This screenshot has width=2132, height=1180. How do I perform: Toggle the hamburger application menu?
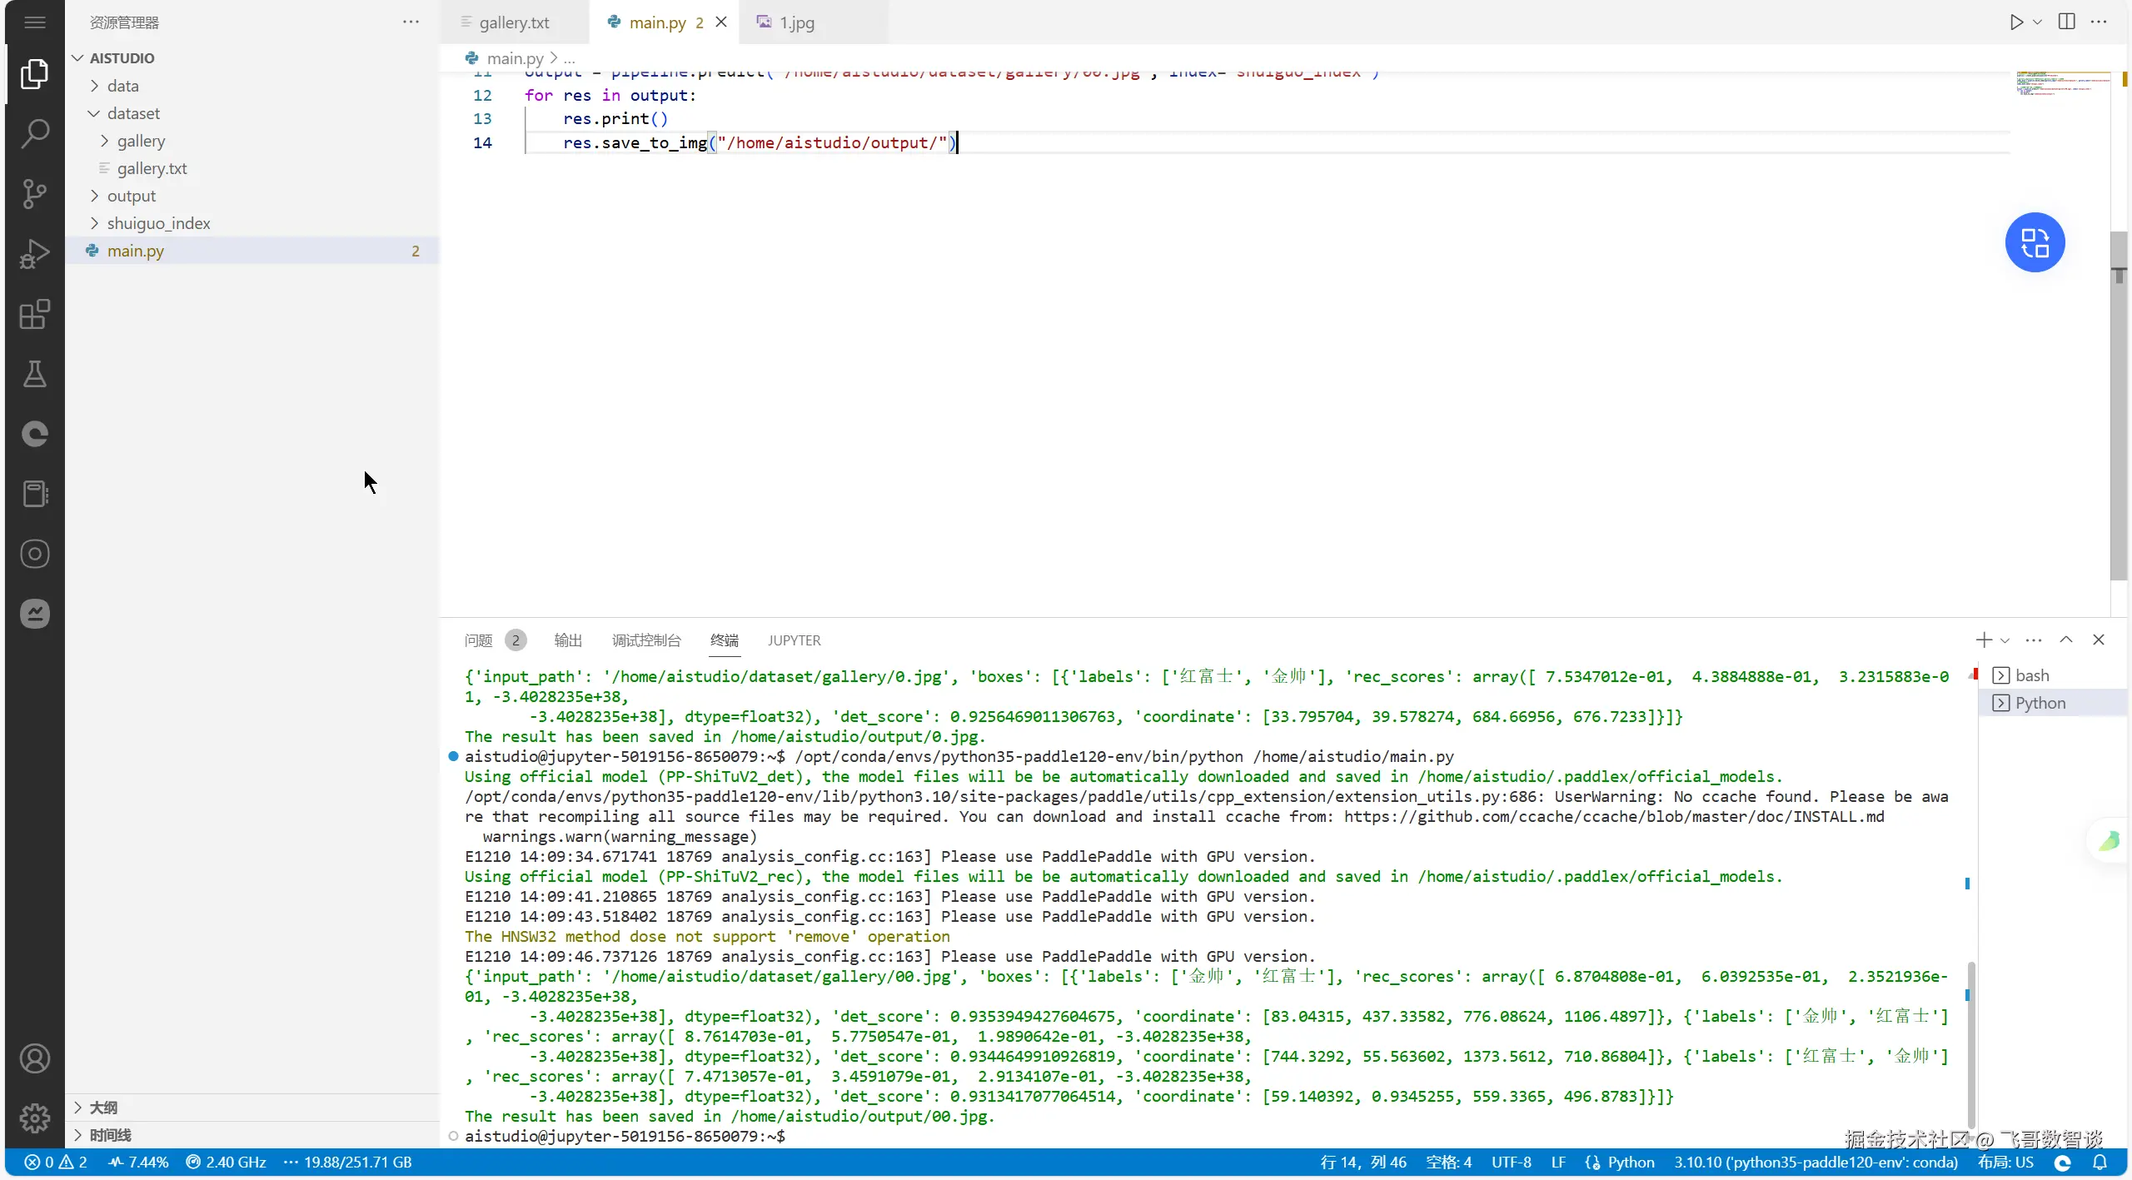34,22
